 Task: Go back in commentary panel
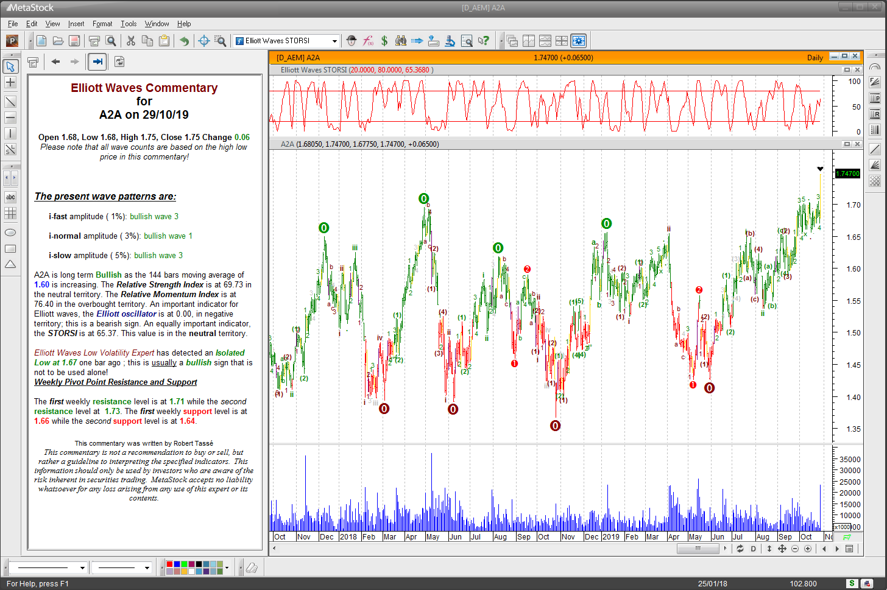pos(55,61)
